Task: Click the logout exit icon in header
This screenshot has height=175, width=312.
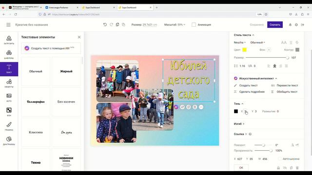Action: [302, 25]
